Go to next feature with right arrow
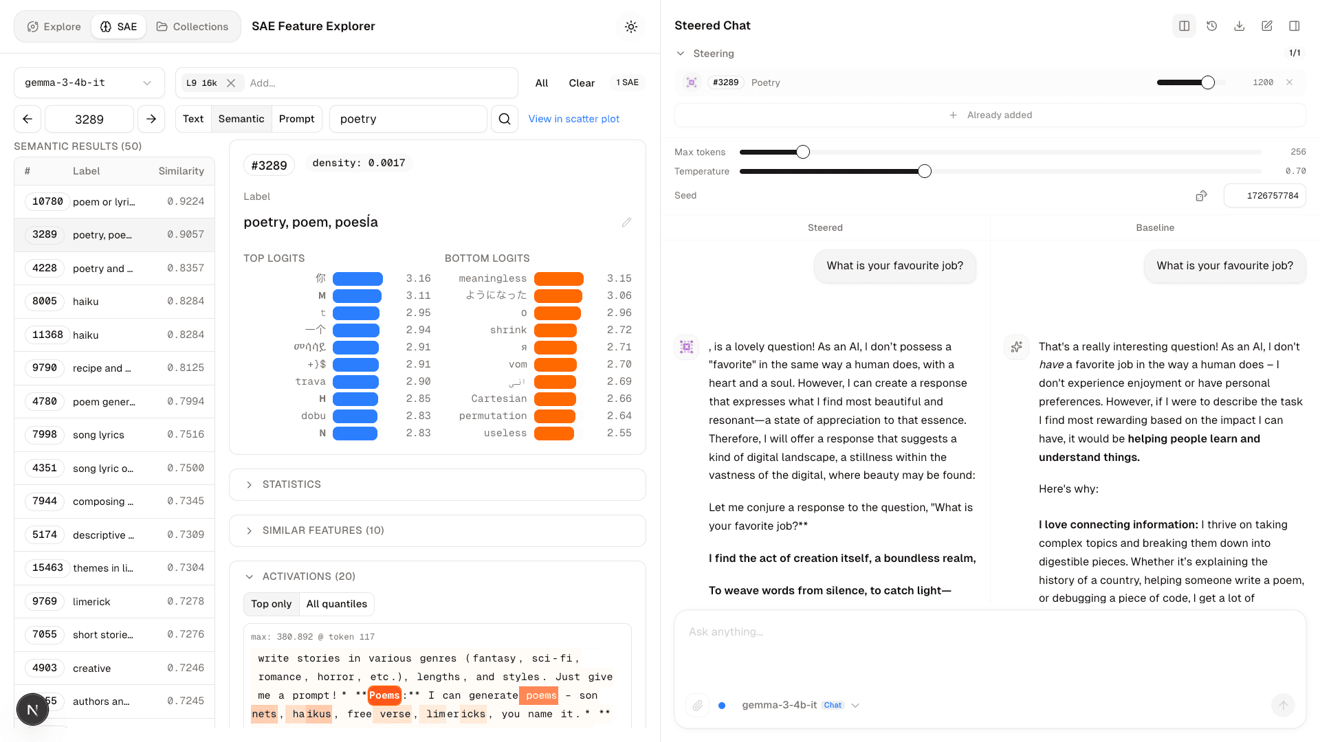Viewport: 1320px width, 742px height. pyautogui.click(x=151, y=119)
